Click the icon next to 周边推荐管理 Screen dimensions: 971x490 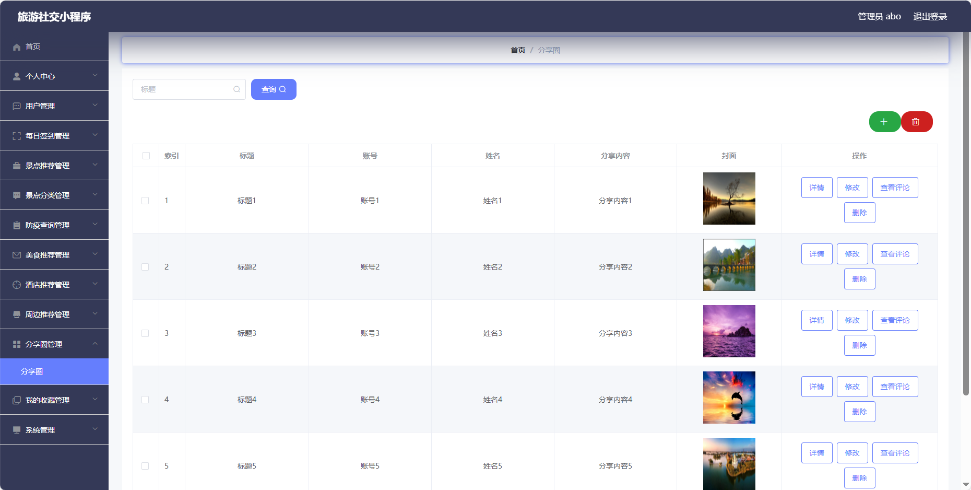pyautogui.click(x=17, y=314)
